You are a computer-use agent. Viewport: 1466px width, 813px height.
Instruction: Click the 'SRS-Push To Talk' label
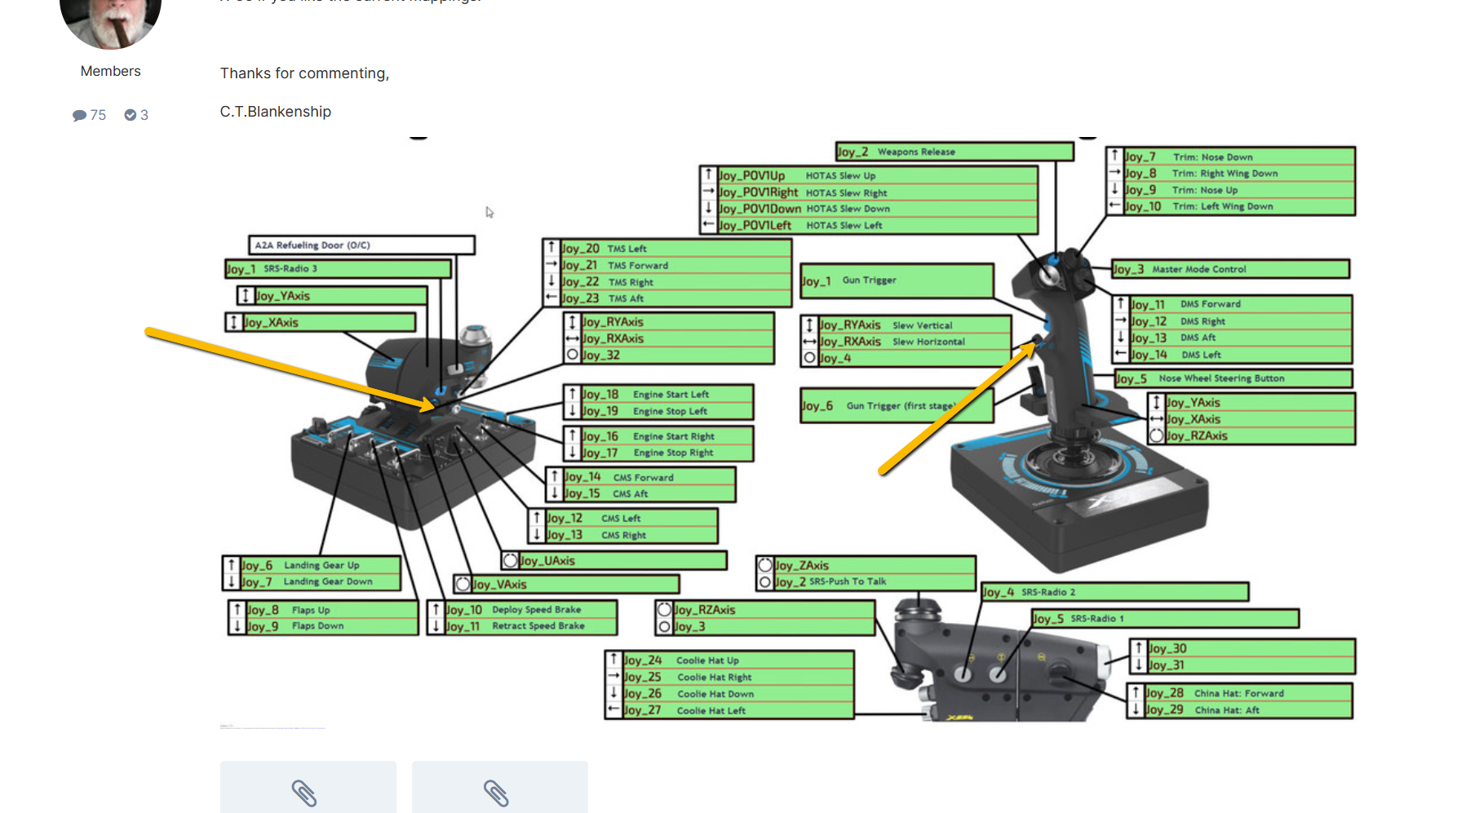pyautogui.click(x=848, y=581)
